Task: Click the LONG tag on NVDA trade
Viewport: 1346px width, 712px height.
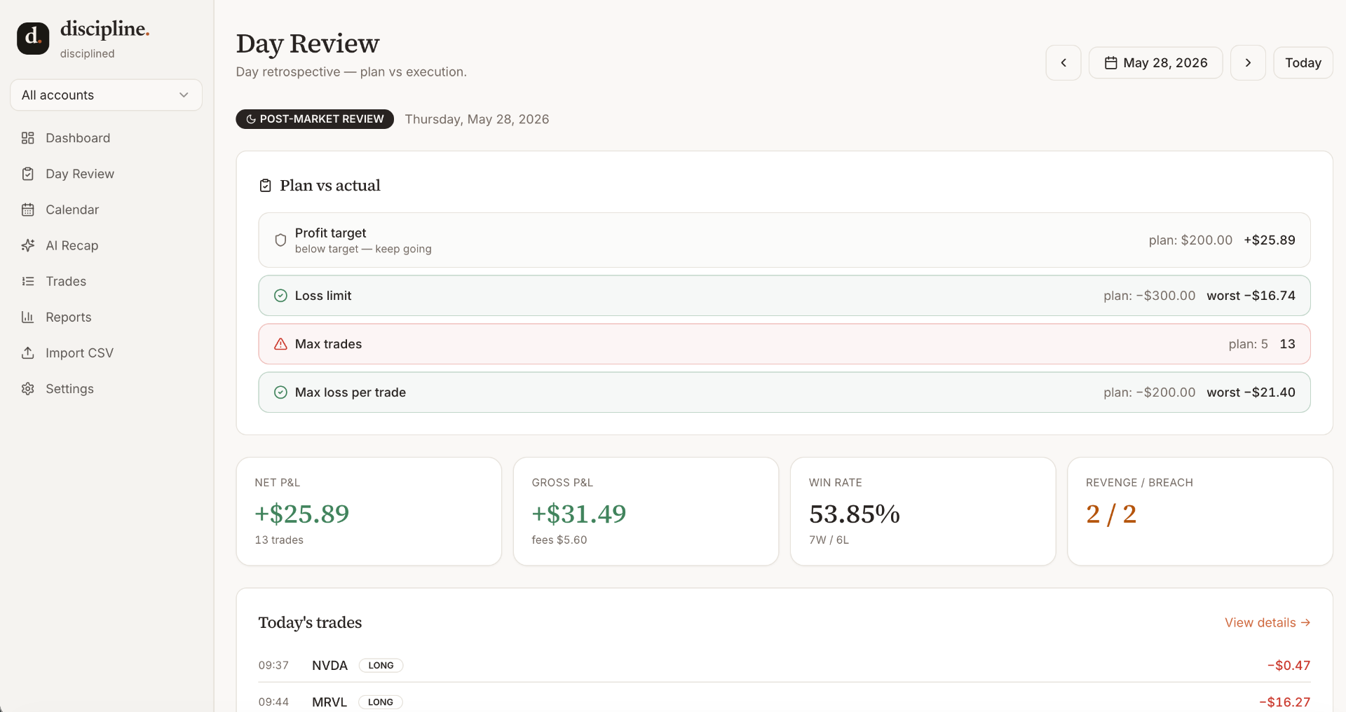Action: tap(381, 665)
